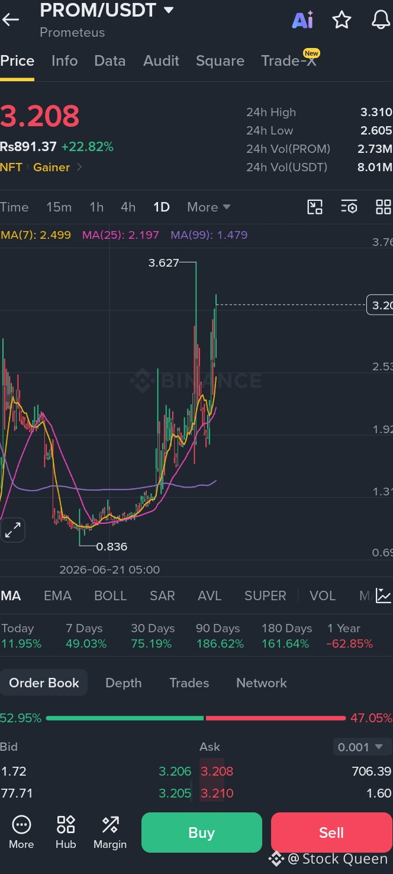Enable the SUPER indicator

pos(265,596)
